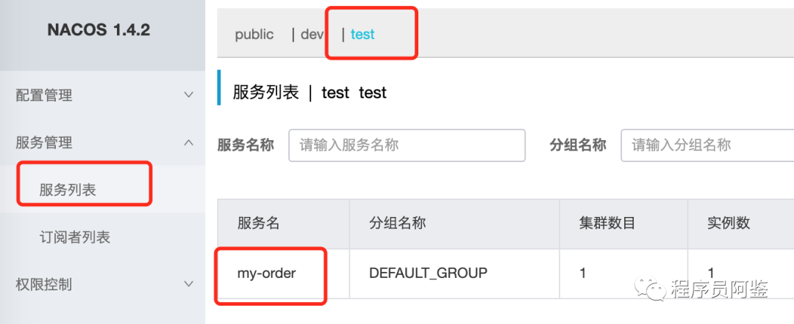
Task: Click the 服务名 column header
Action: coord(258,224)
